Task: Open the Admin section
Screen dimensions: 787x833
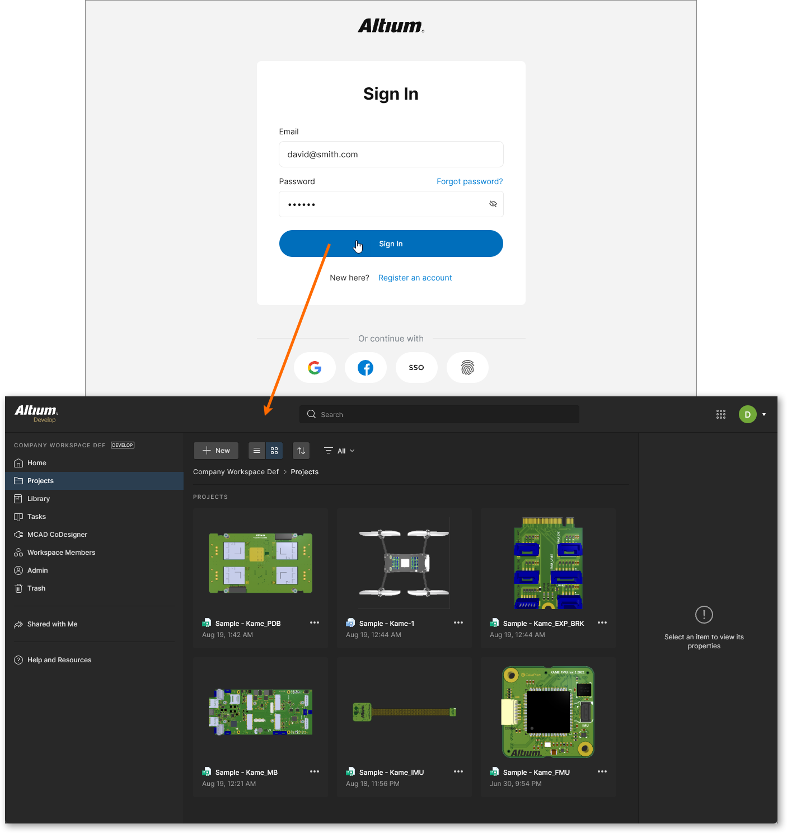Action: click(x=94, y=570)
